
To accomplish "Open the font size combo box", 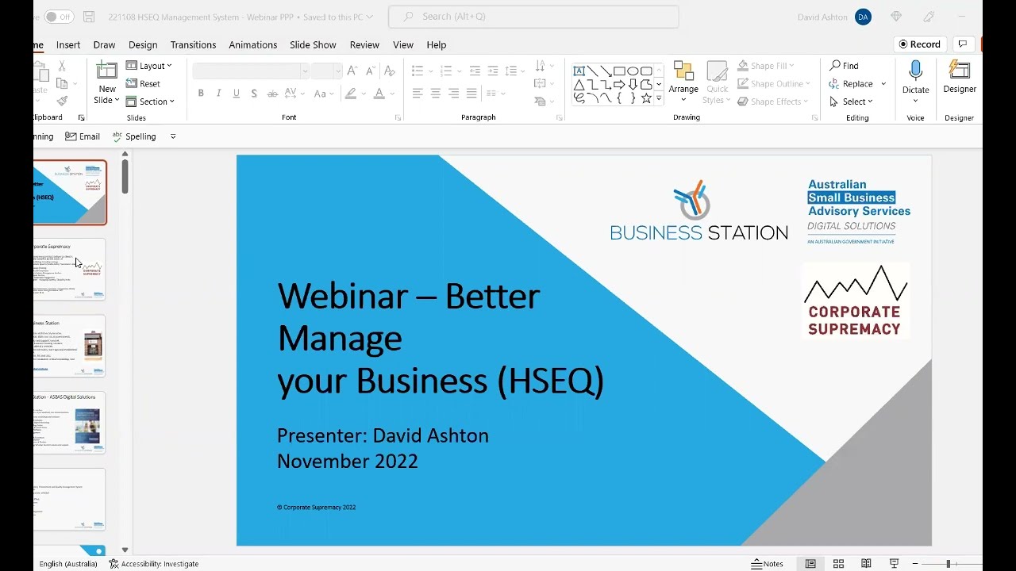I will tap(326, 71).
